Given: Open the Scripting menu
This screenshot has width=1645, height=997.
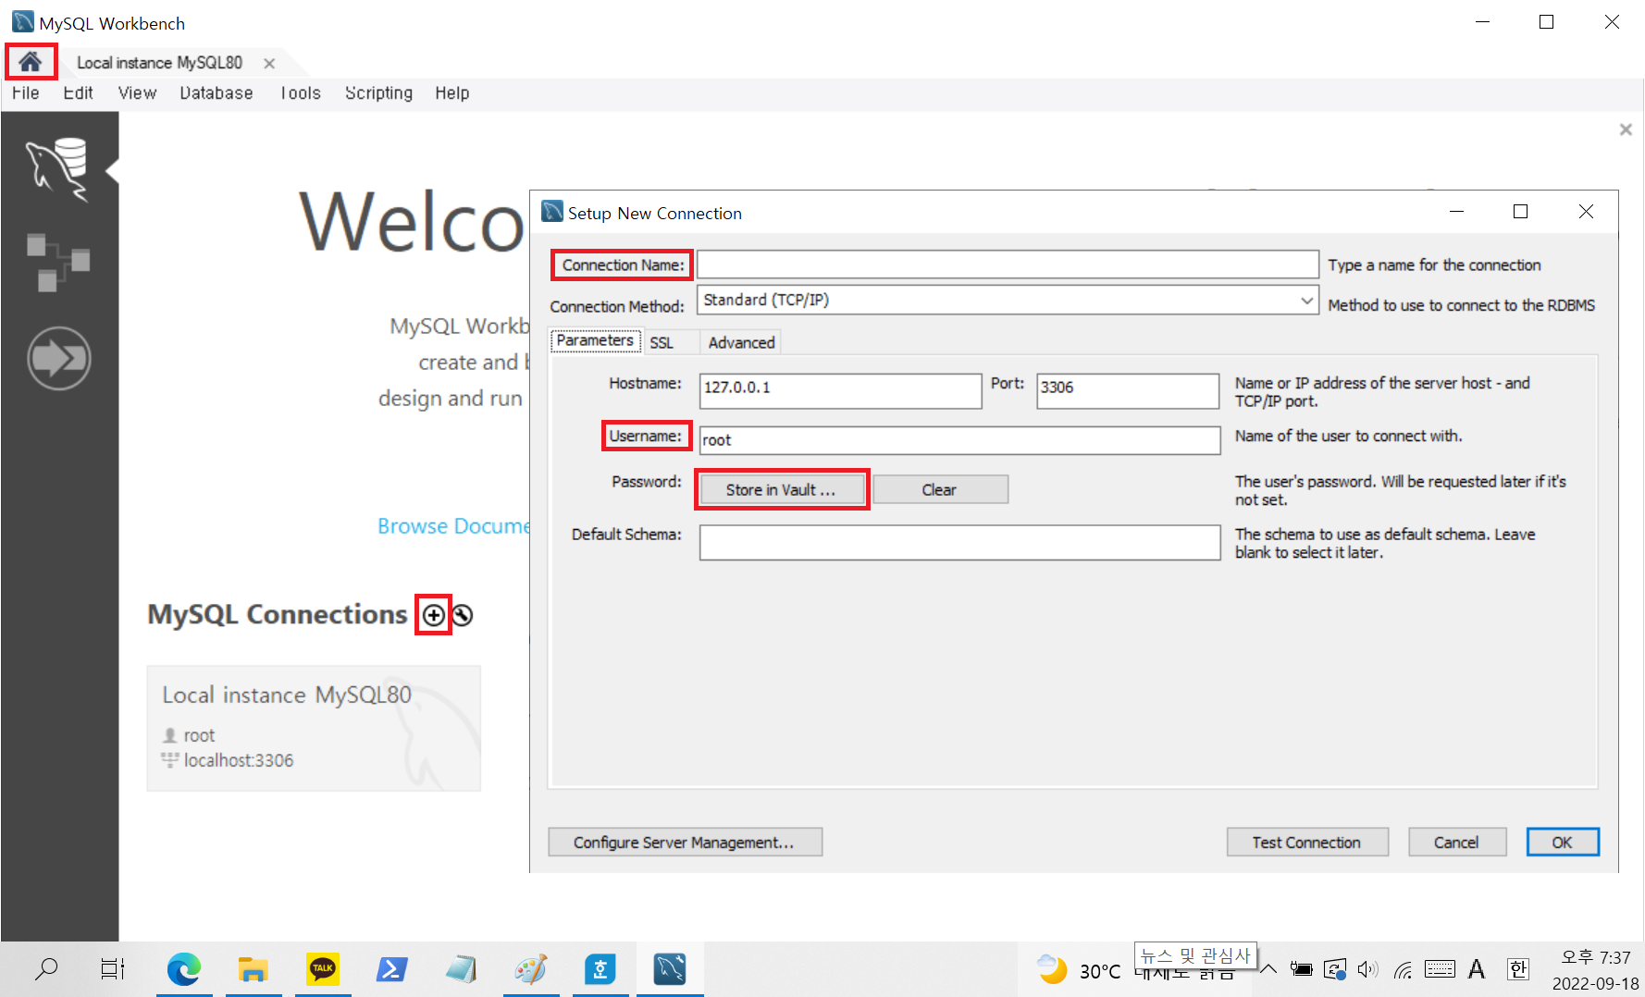Looking at the screenshot, I should pos(378,93).
